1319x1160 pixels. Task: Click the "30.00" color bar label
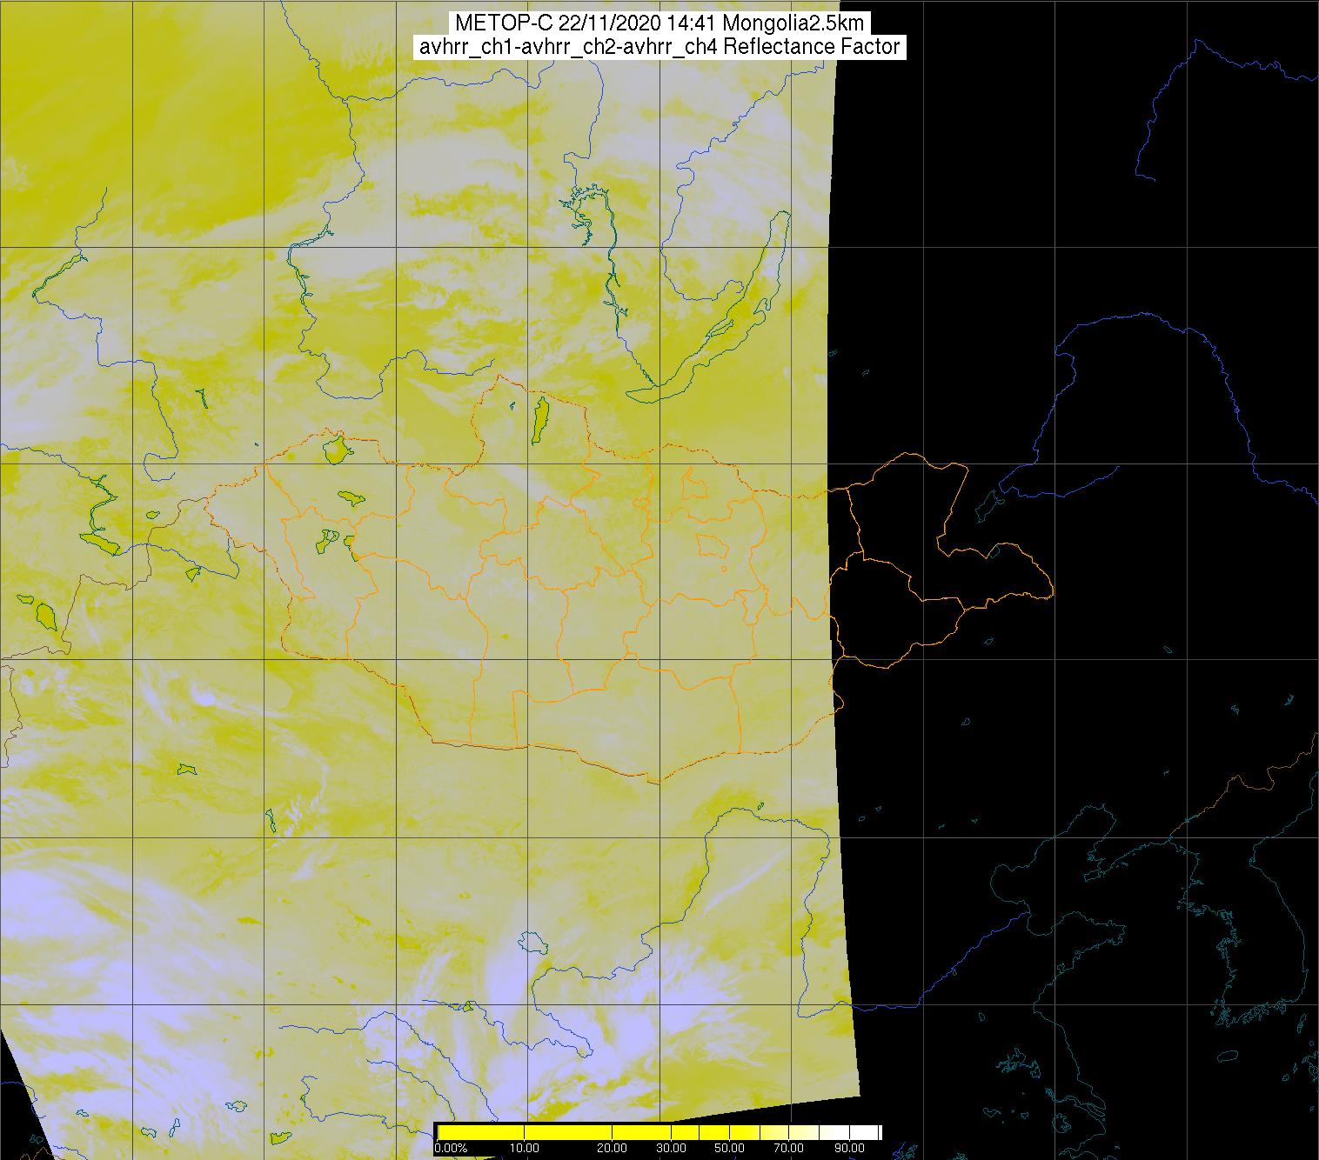pyautogui.click(x=673, y=1149)
